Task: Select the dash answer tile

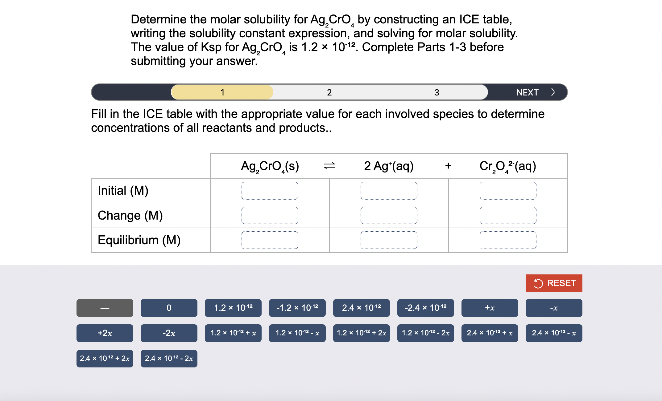Action: 105,308
